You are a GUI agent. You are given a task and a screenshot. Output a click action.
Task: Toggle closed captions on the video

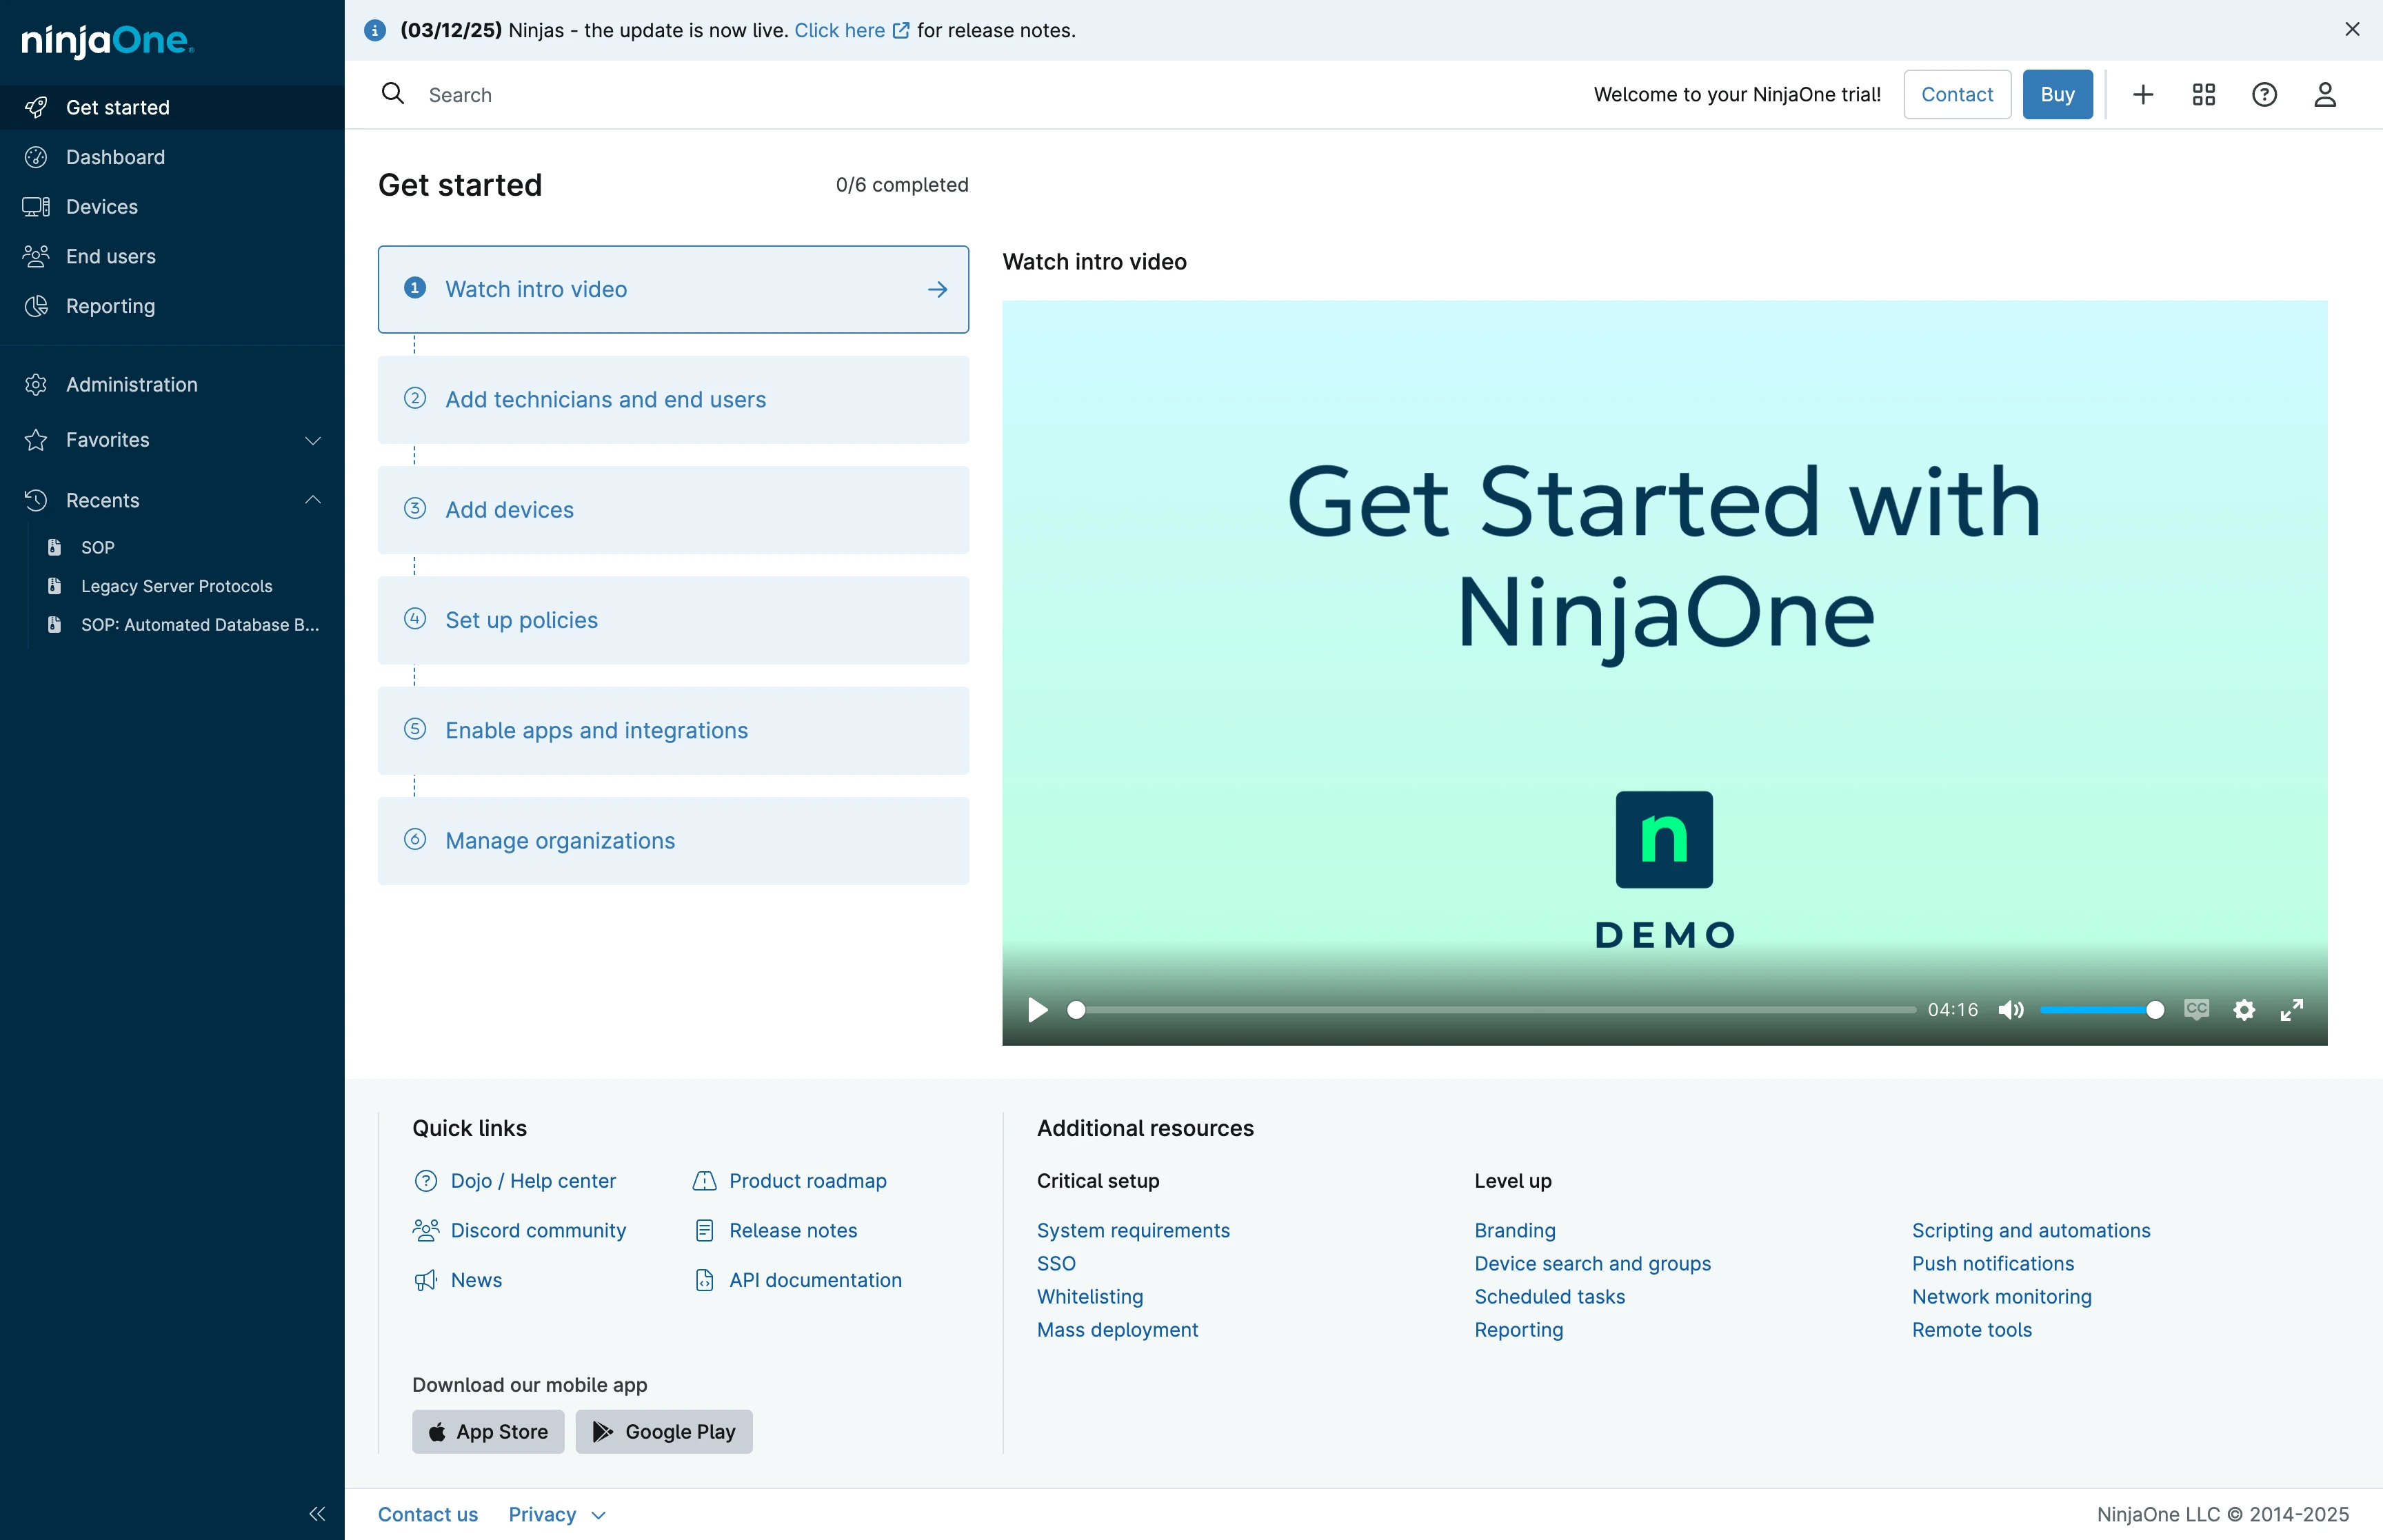coord(2196,1009)
